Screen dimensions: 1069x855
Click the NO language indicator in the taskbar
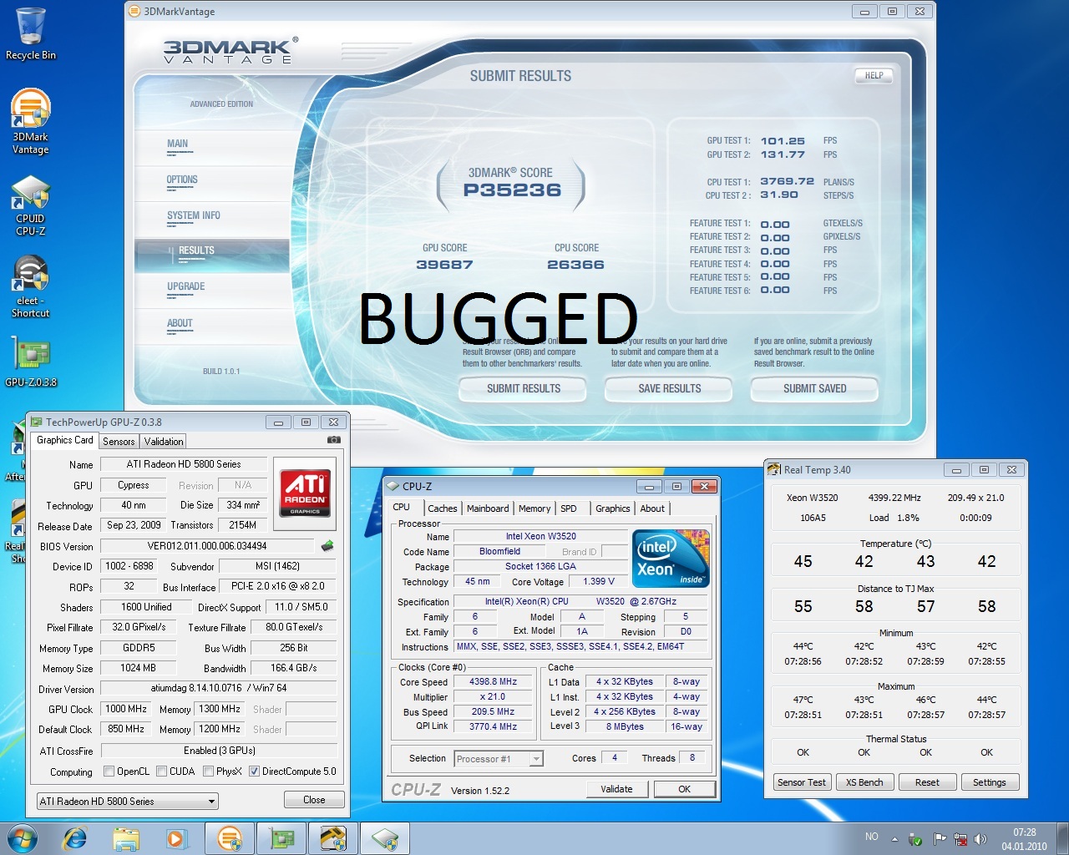click(x=871, y=837)
